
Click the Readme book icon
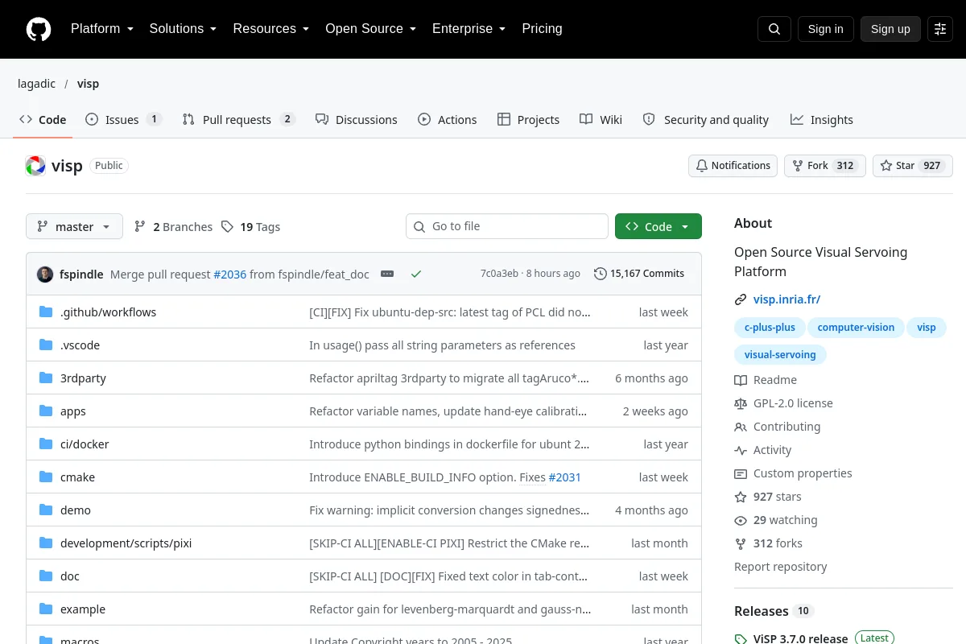click(741, 380)
